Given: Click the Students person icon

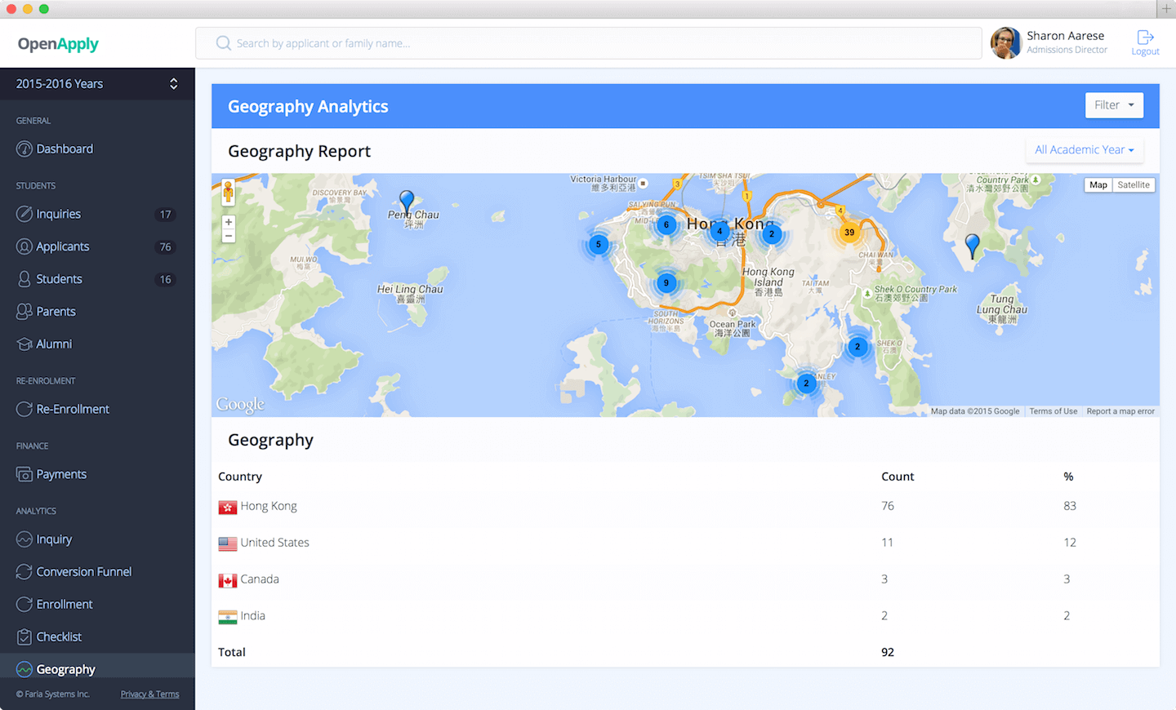Looking at the screenshot, I should tap(24, 279).
